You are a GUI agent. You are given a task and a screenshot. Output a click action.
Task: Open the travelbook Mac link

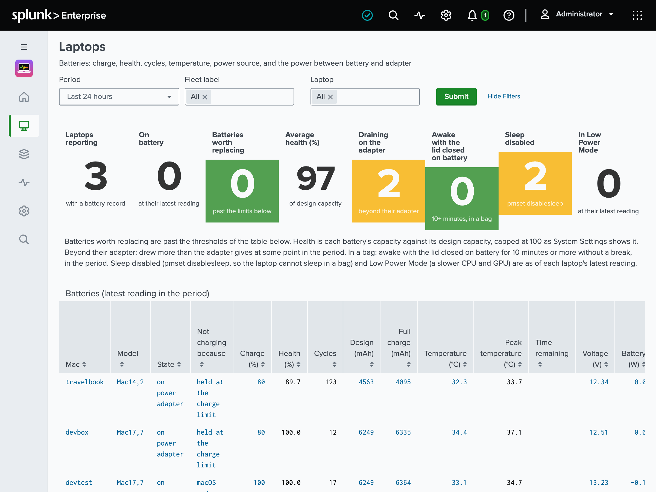pos(84,382)
